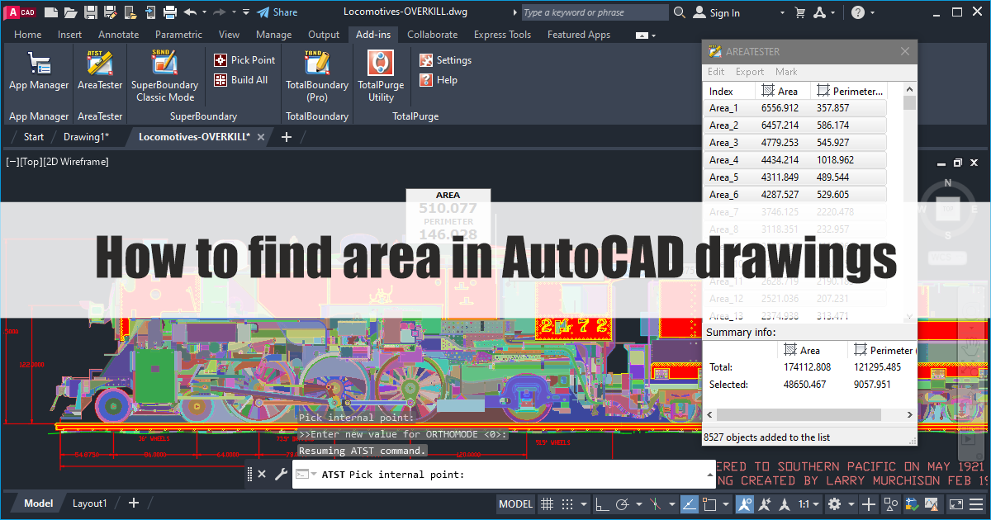The width and height of the screenshot is (991, 520).
Task: Undo the last action
Action: pyautogui.click(x=191, y=12)
